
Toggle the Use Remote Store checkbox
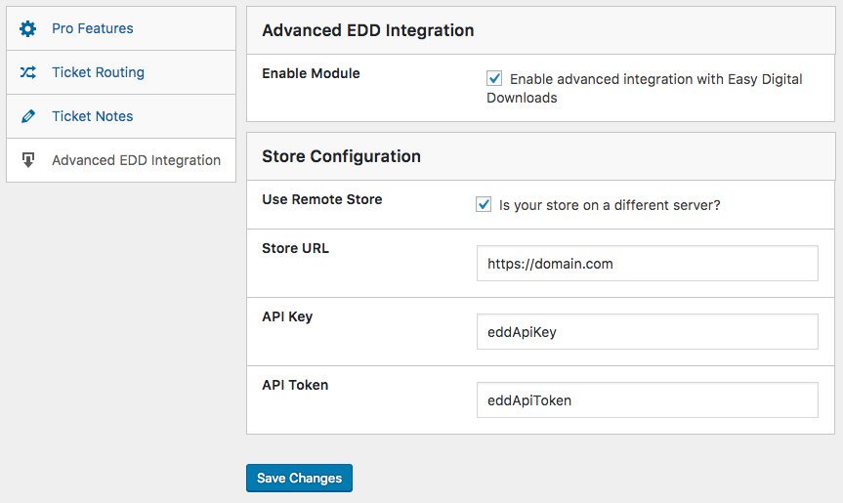click(x=484, y=205)
